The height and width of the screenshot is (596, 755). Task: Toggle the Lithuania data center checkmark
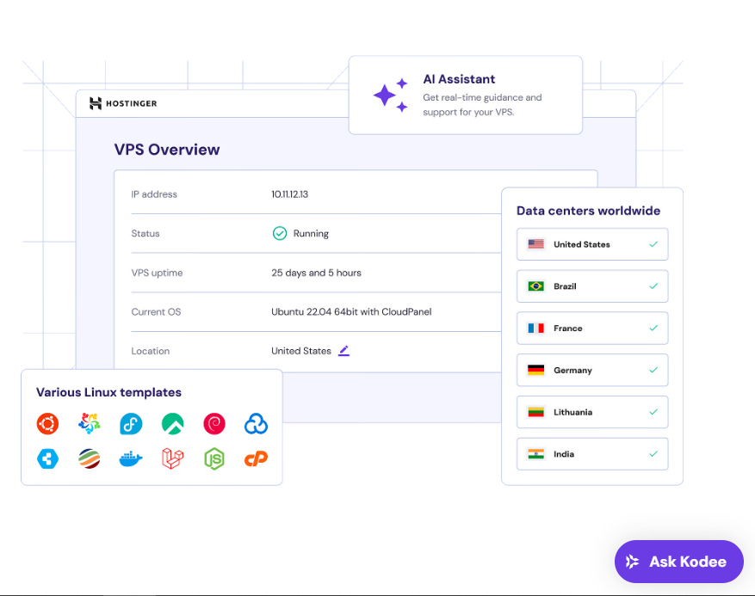(x=653, y=412)
